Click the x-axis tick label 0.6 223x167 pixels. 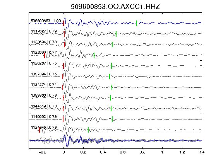[x=123, y=152]
